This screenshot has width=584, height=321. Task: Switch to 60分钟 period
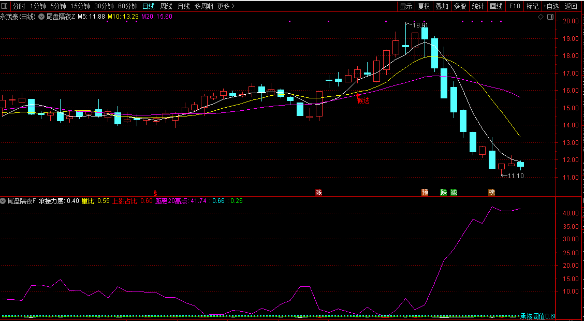point(128,6)
